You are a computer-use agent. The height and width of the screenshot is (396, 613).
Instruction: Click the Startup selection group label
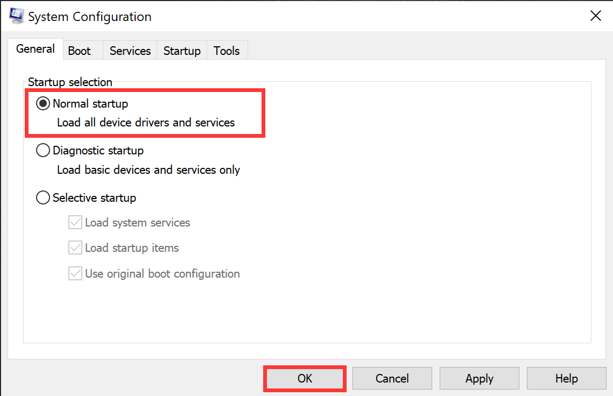[x=69, y=82]
